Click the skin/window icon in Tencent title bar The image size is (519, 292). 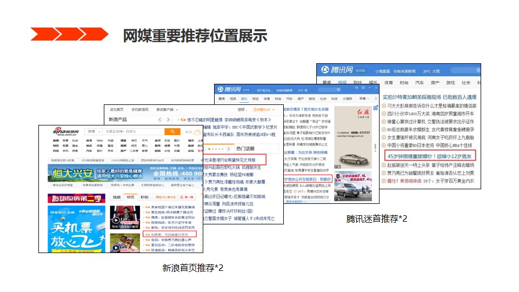(x=363, y=88)
